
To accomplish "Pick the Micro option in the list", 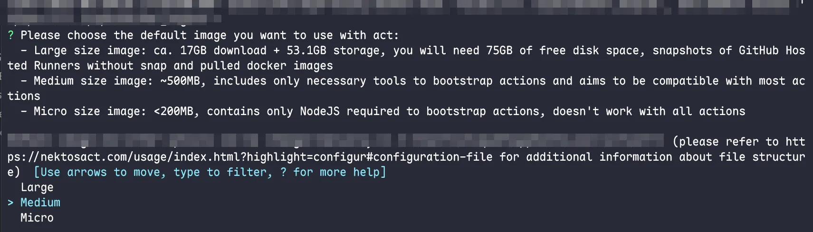I will click(x=37, y=218).
